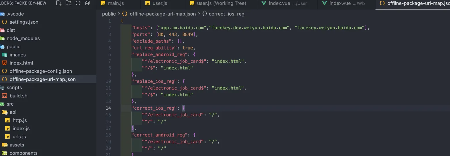Open settings.json file in explorer
The width and height of the screenshot is (450, 156).
[x=24, y=22]
